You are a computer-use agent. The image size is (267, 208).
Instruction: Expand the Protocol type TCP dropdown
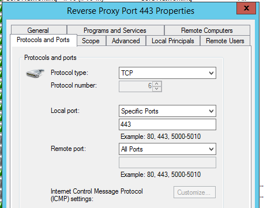tap(167, 73)
